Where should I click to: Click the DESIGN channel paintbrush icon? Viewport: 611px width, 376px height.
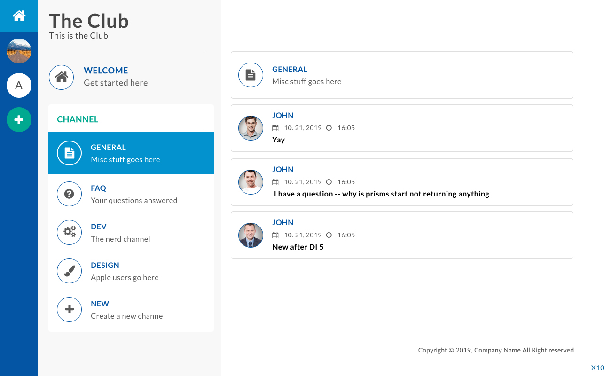(69, 271)
